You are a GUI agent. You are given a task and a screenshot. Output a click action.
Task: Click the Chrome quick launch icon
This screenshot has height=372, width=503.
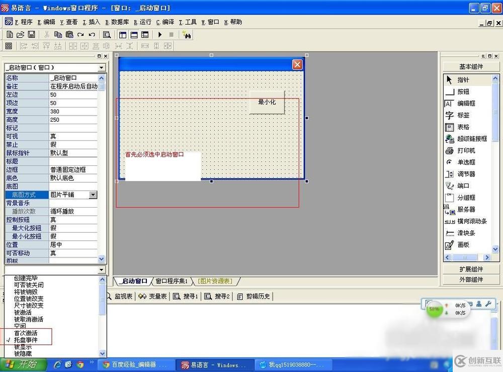pos(80,364)
